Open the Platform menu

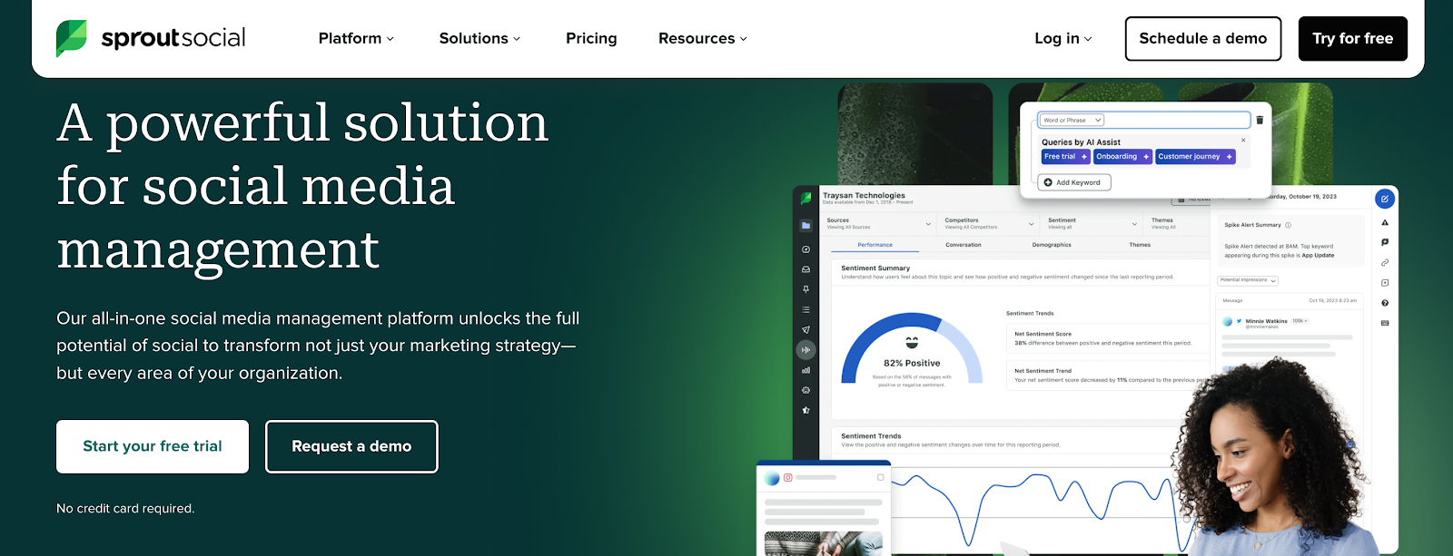(356, 38)
